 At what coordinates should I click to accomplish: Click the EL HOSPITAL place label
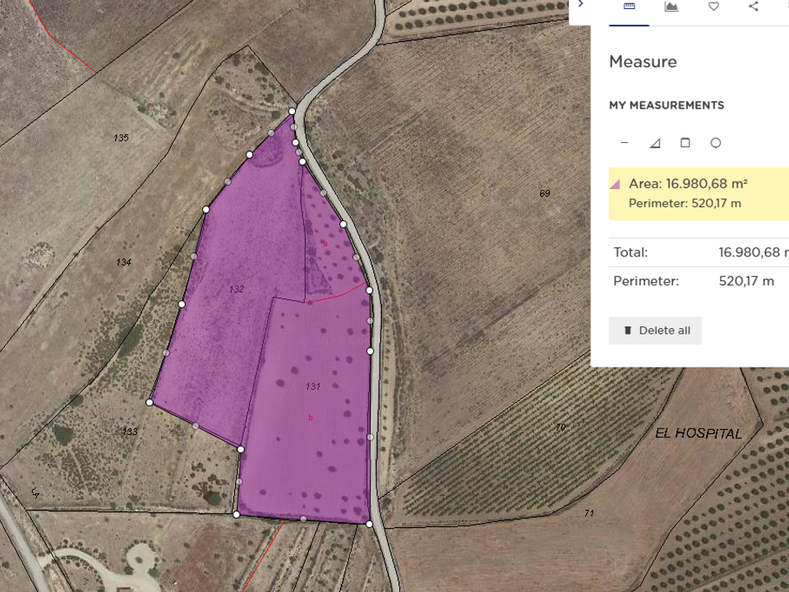point(699,433)
